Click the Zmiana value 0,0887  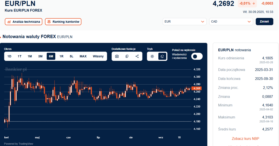268,97
